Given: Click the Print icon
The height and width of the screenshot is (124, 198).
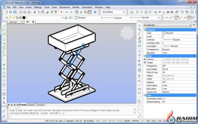Looking at the screenshot, I should 25,12.
